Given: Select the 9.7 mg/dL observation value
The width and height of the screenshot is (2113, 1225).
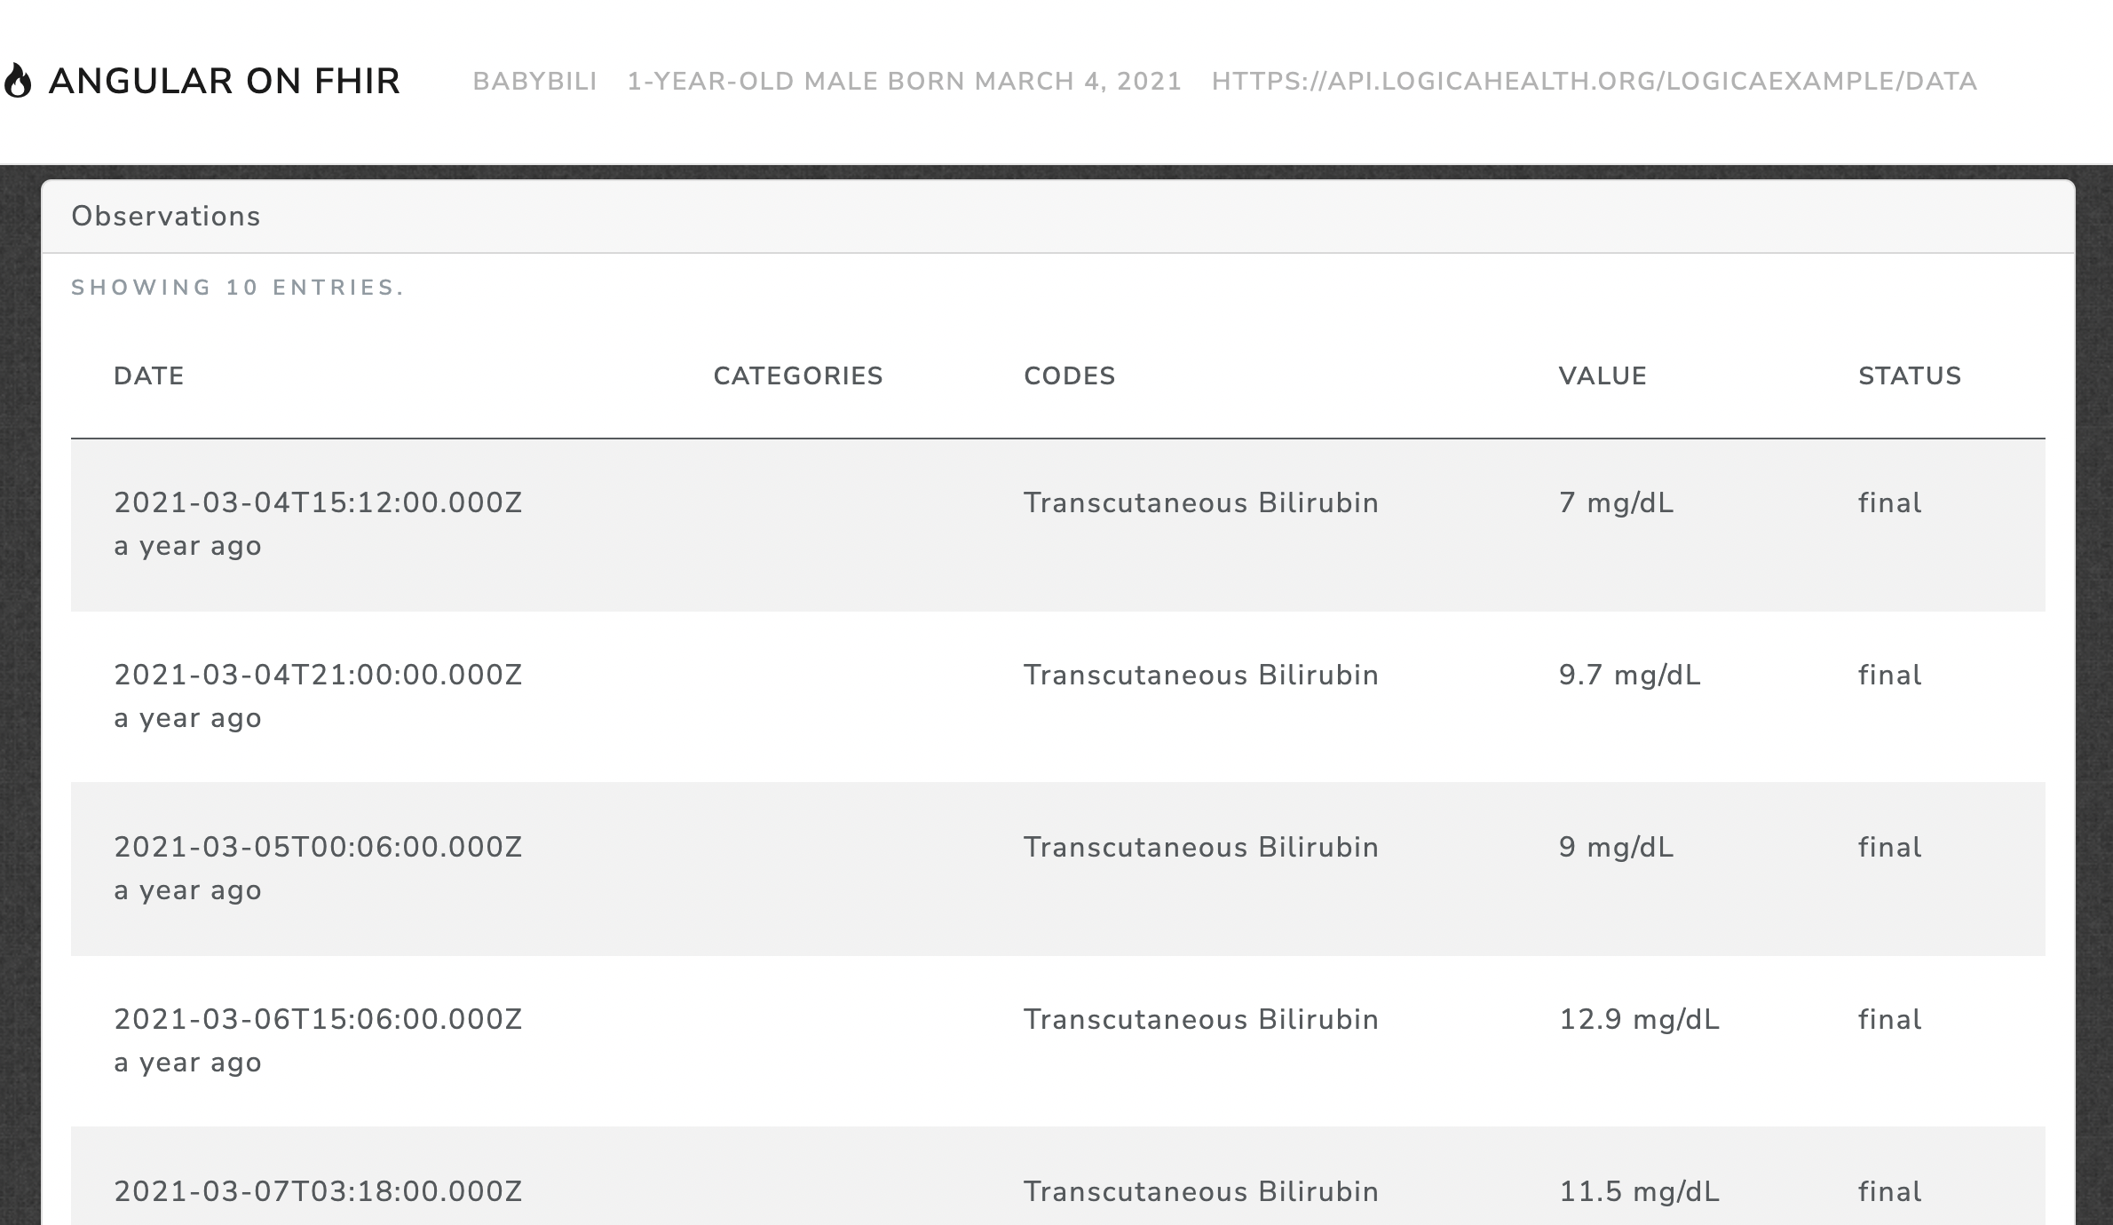Looking at the screenshot, I should (x=1629, y=675).
